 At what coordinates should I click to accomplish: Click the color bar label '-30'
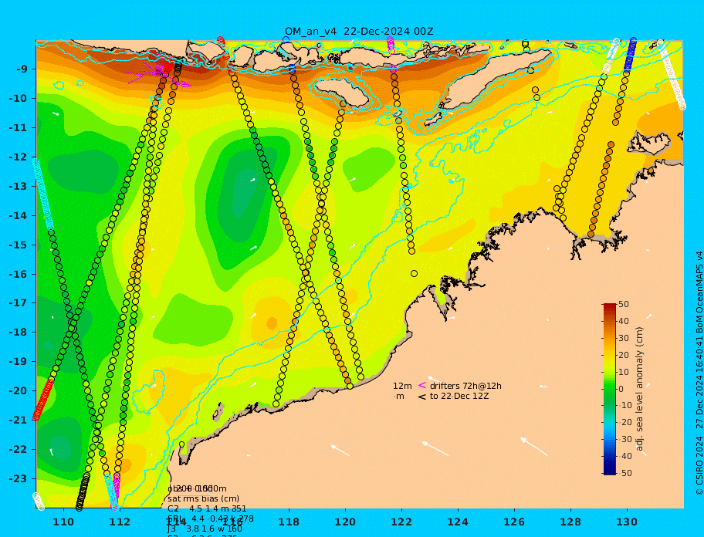(x=625, y=439)
